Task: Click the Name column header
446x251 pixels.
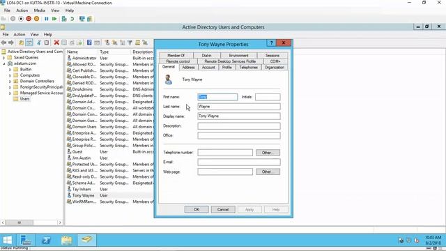Action: (x=82, y=52)
